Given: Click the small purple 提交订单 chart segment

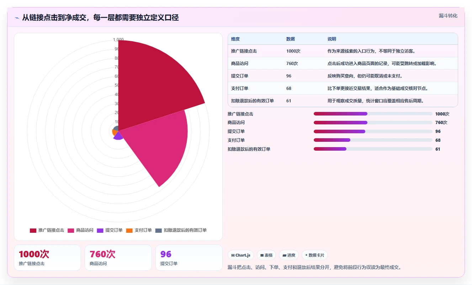Looking at the screenshot, I should tap(119, 136).
